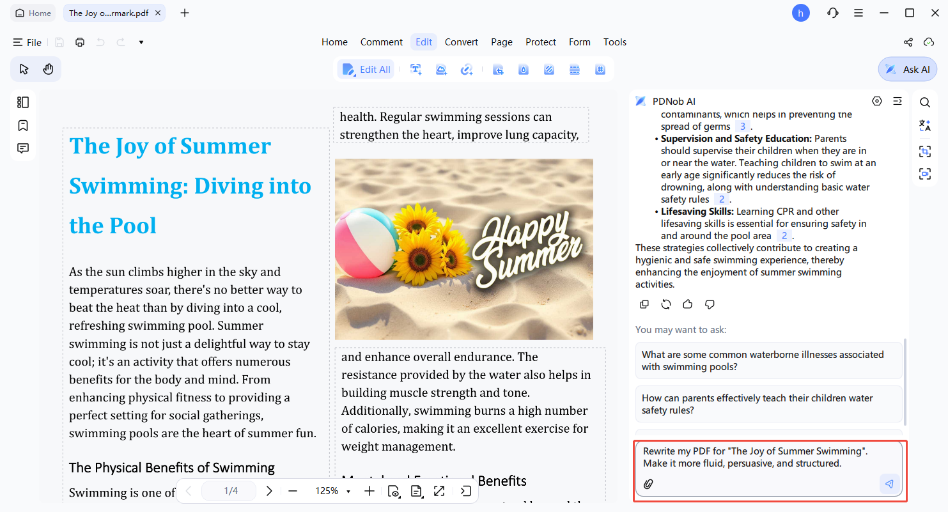Open the bookmarks panel
948x512 pixels.
click(x=23, y=125)
